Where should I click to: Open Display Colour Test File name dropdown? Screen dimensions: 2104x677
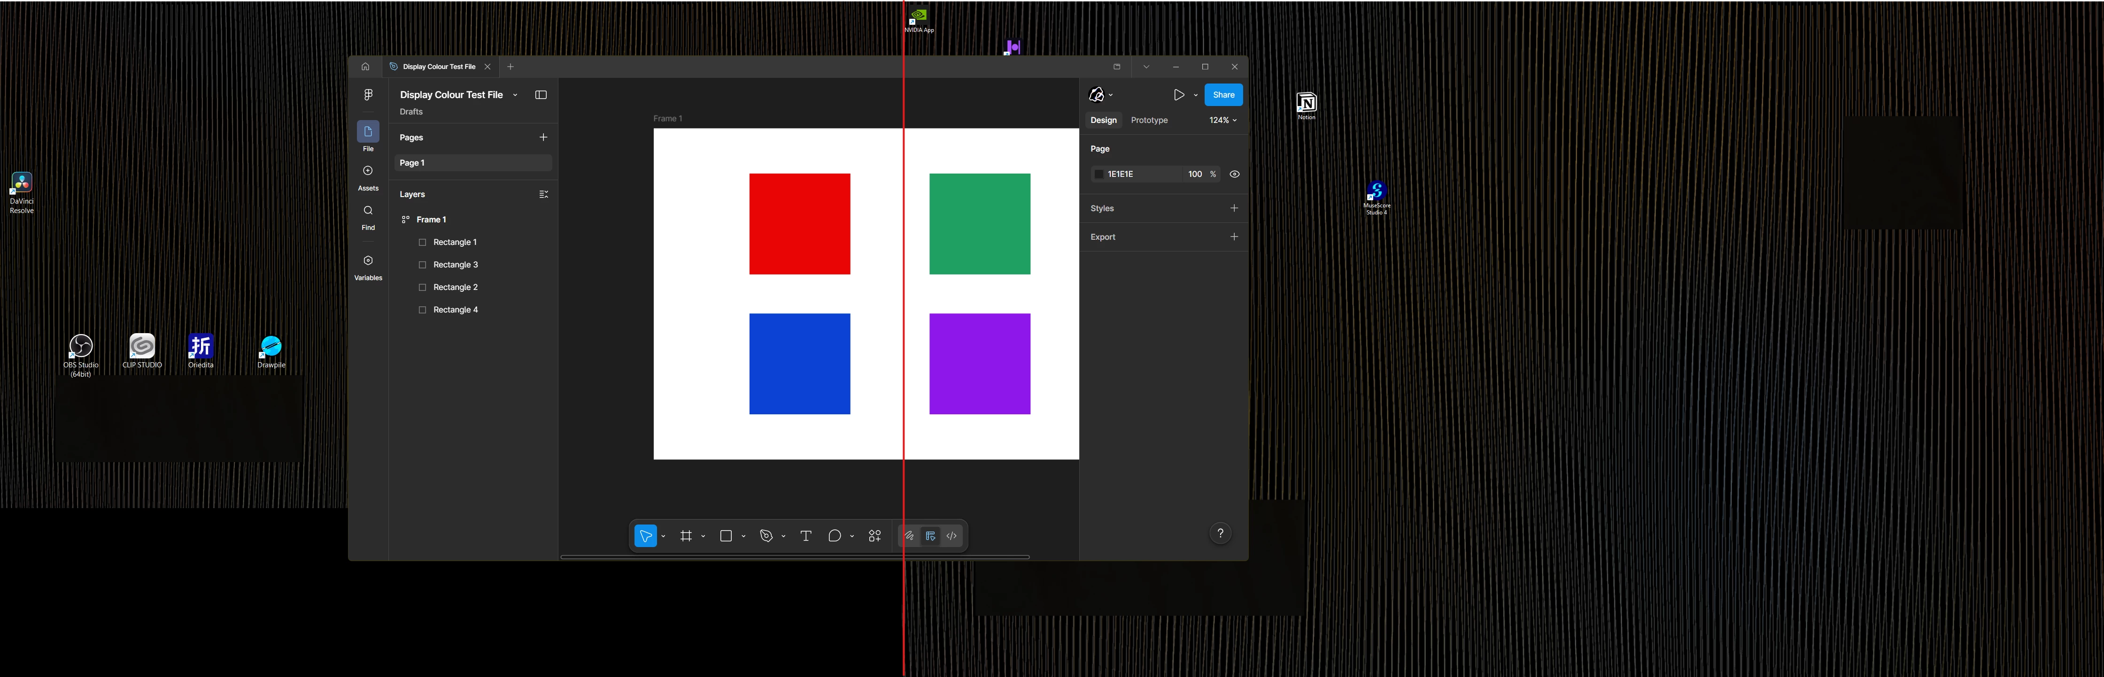515,95
